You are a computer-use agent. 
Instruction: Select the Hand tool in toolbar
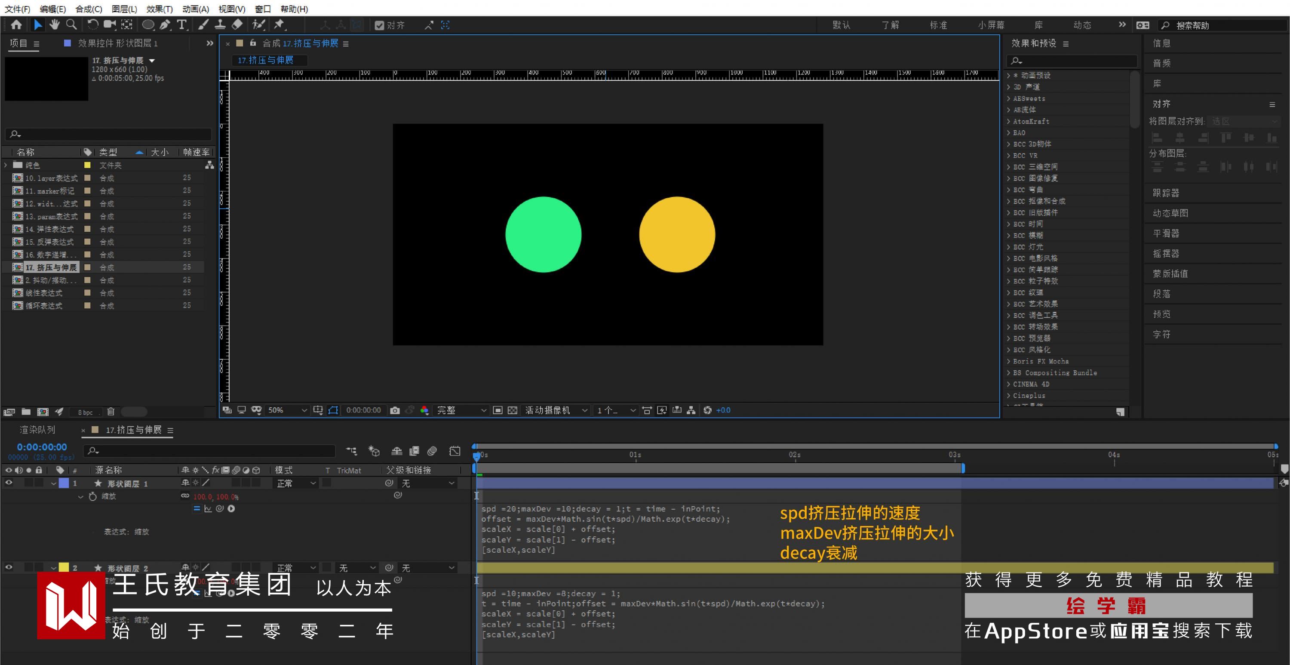coord(54,25)
